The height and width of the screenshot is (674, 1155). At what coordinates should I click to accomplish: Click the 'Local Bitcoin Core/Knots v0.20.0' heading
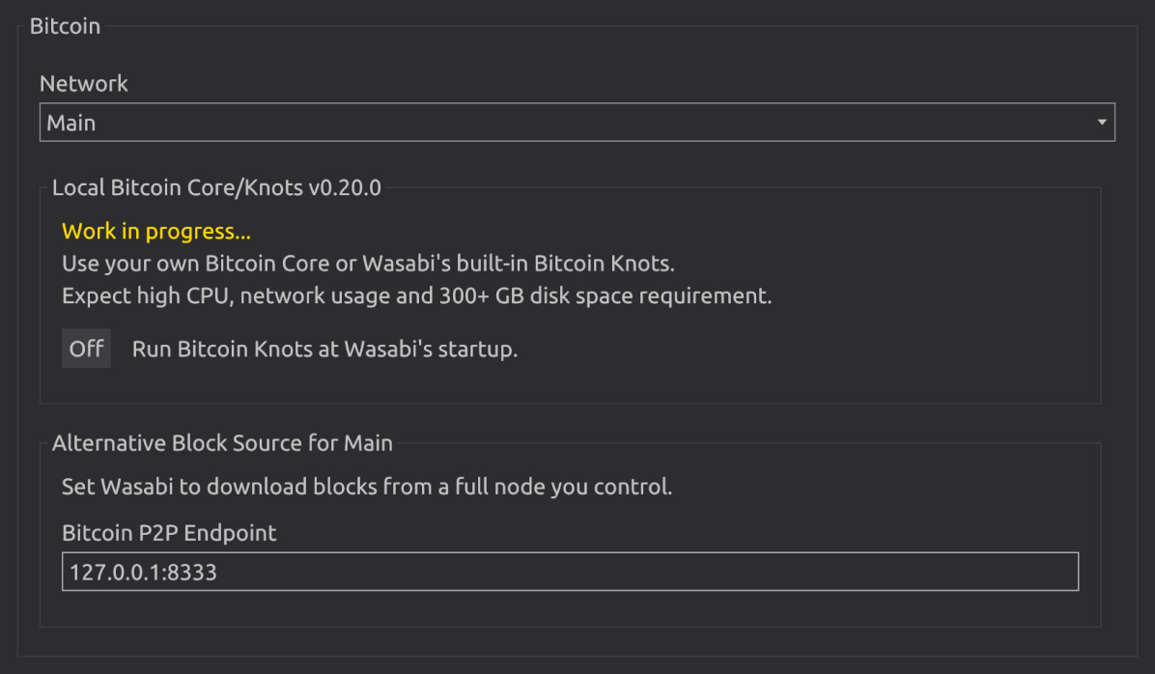click(x=216, y=187)
